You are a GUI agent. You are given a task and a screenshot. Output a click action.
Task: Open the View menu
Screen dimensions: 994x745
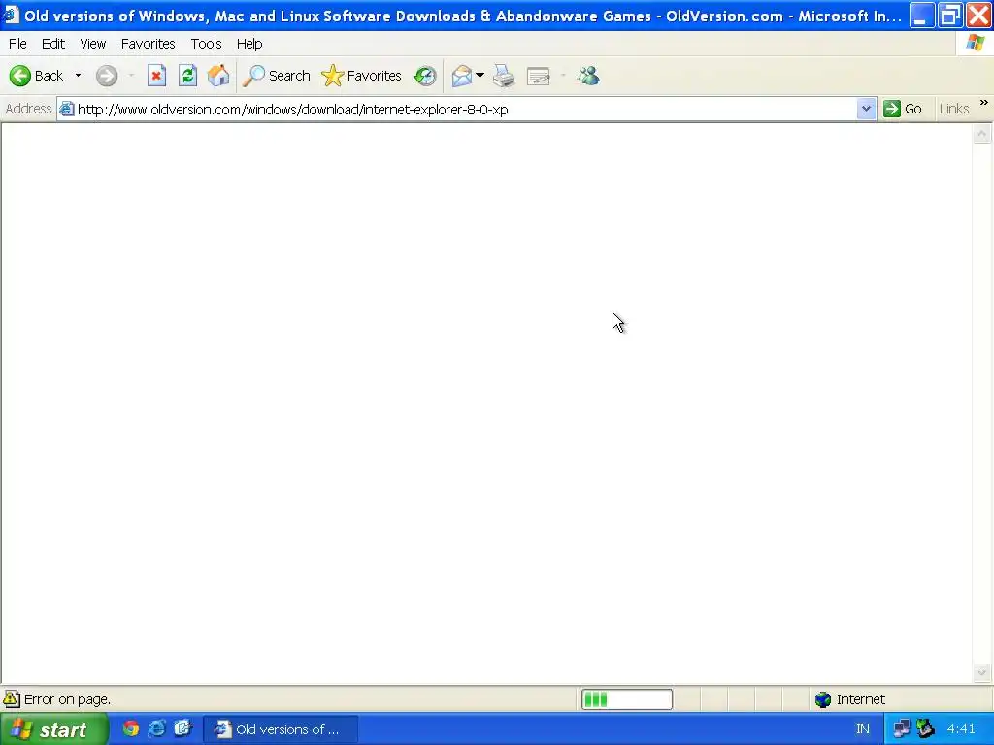tap(92, 44)
